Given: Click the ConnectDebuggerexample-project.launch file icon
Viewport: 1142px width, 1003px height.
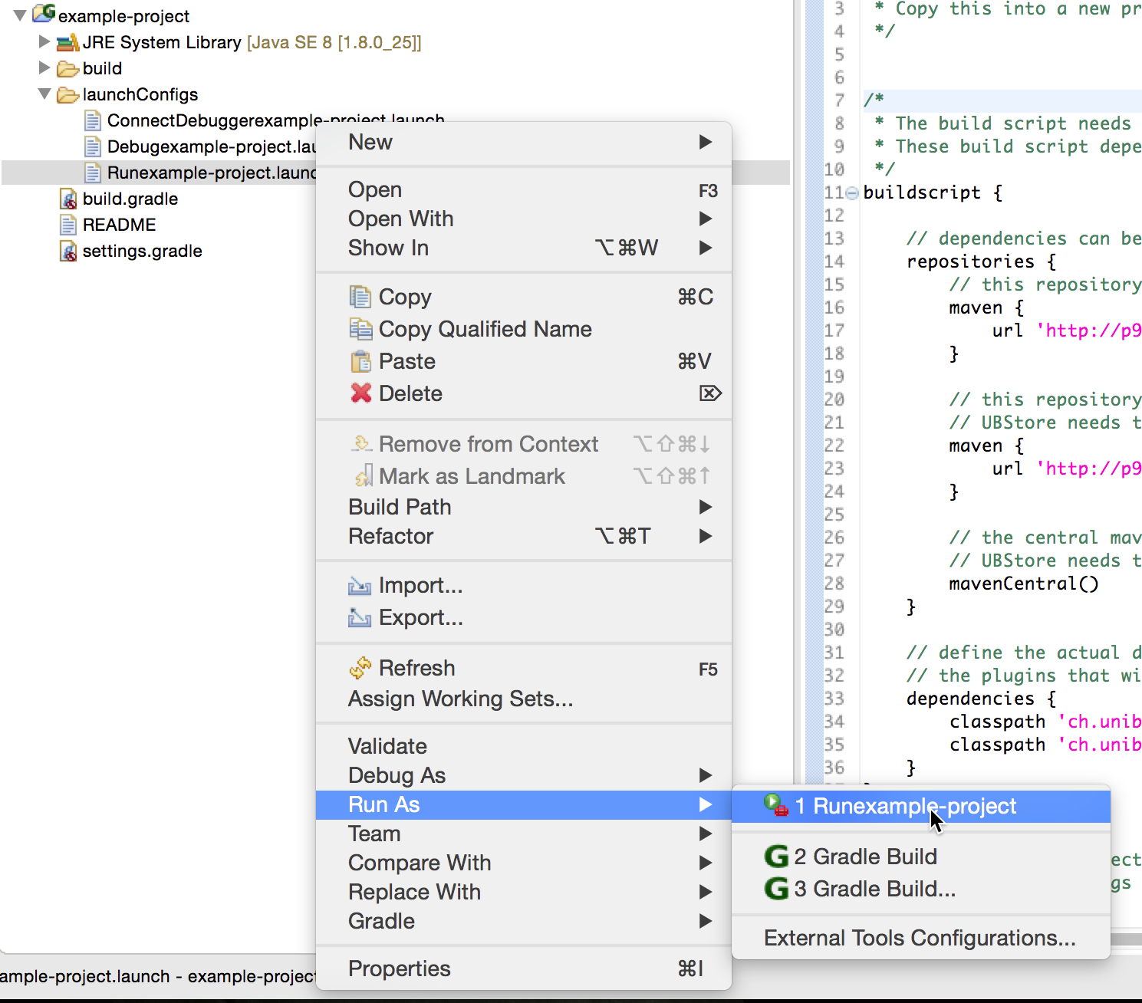Looking at the screenshot, I should tap(93, 120).
